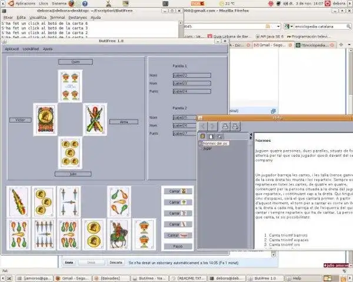
Task: Select the ace of clubs card in hand
Action: pyautogui.click(x=19, y=202)
